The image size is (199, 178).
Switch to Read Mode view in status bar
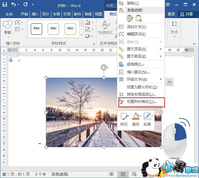(x=111, y=174)
